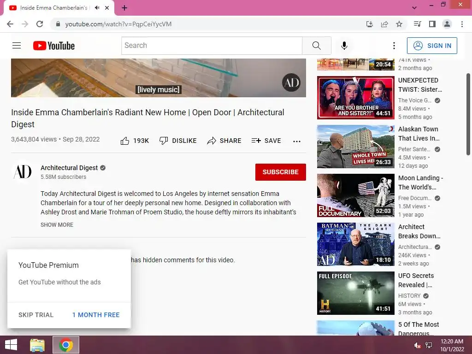Open the HISTORY channel name

pos(409,295)
